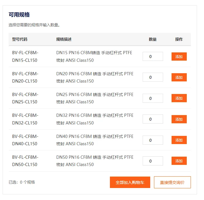Select model code BV-FL-CF8M-DN15-CL150 text
The width and height of the screenshot is (204, 200).
(25, 57)
